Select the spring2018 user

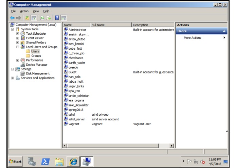76,110
